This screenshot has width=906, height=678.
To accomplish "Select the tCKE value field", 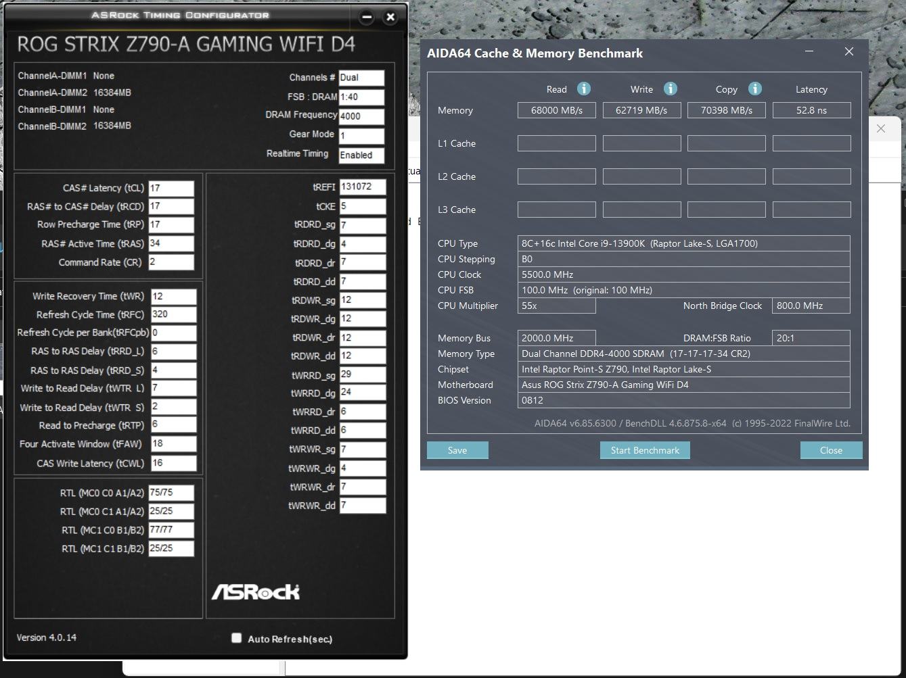I will pos(363,206).
